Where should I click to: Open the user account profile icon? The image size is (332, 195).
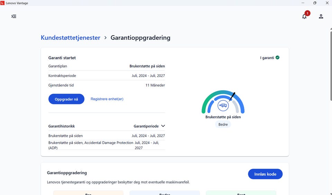click(x=321, y=16)
